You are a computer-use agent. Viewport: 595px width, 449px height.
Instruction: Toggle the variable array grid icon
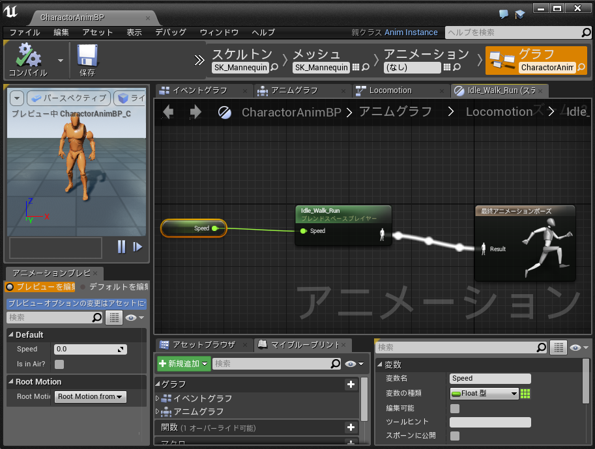(x=525, y=393)
